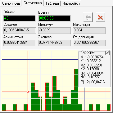The image size is (113, 113).
Task: Click the Эксцесс value field
Action: pyautogui.click(x=54, y=43)
